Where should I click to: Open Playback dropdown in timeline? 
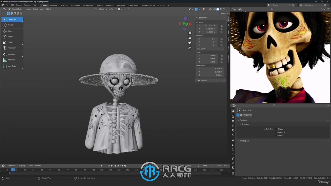point(13,166)
